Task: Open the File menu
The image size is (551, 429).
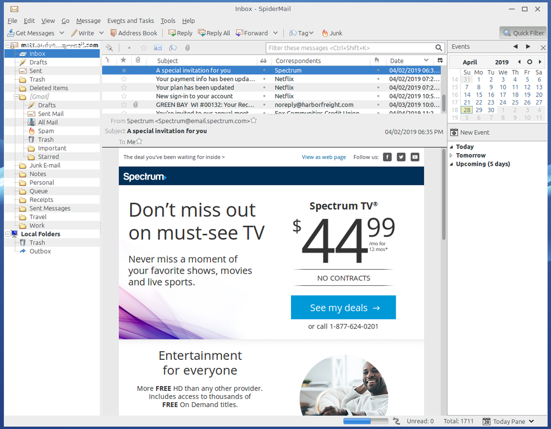Action: 12,21
